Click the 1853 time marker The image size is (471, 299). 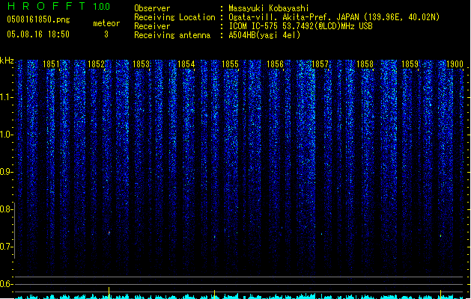tap(141, 64)
